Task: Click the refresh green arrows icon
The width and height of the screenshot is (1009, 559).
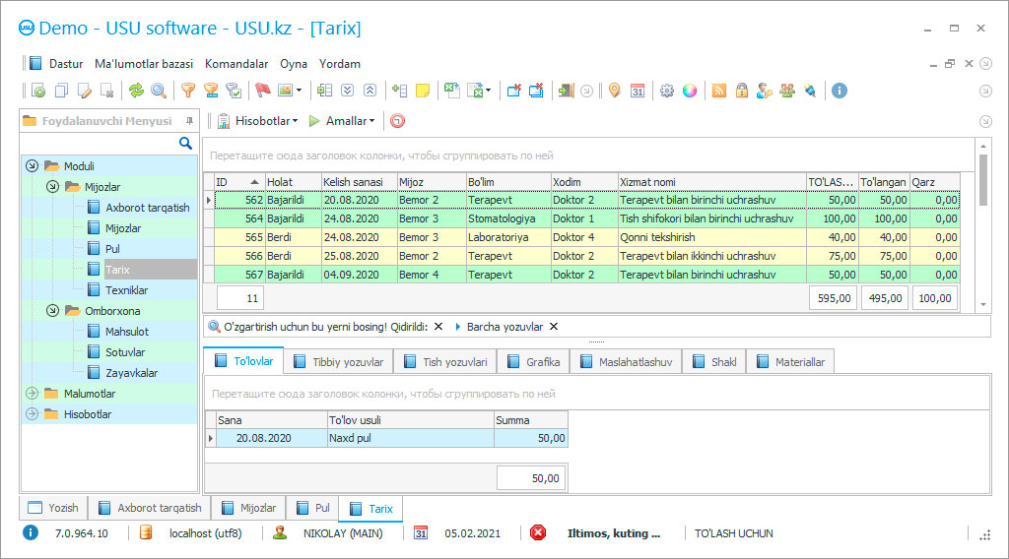Action: point(136,91)
